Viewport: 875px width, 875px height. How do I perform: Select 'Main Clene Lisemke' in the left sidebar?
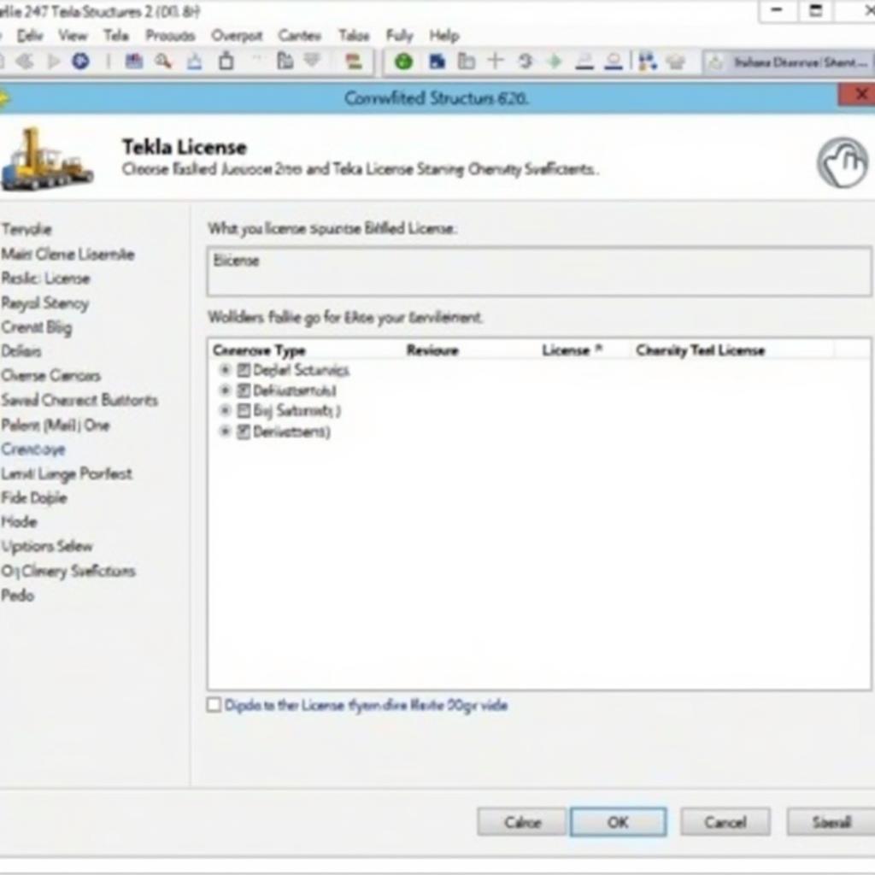point(68,255)
